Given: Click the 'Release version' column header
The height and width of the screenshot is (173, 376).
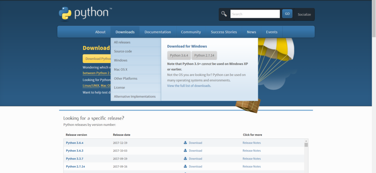Looking at the screenshot, I should coord(76,135).
